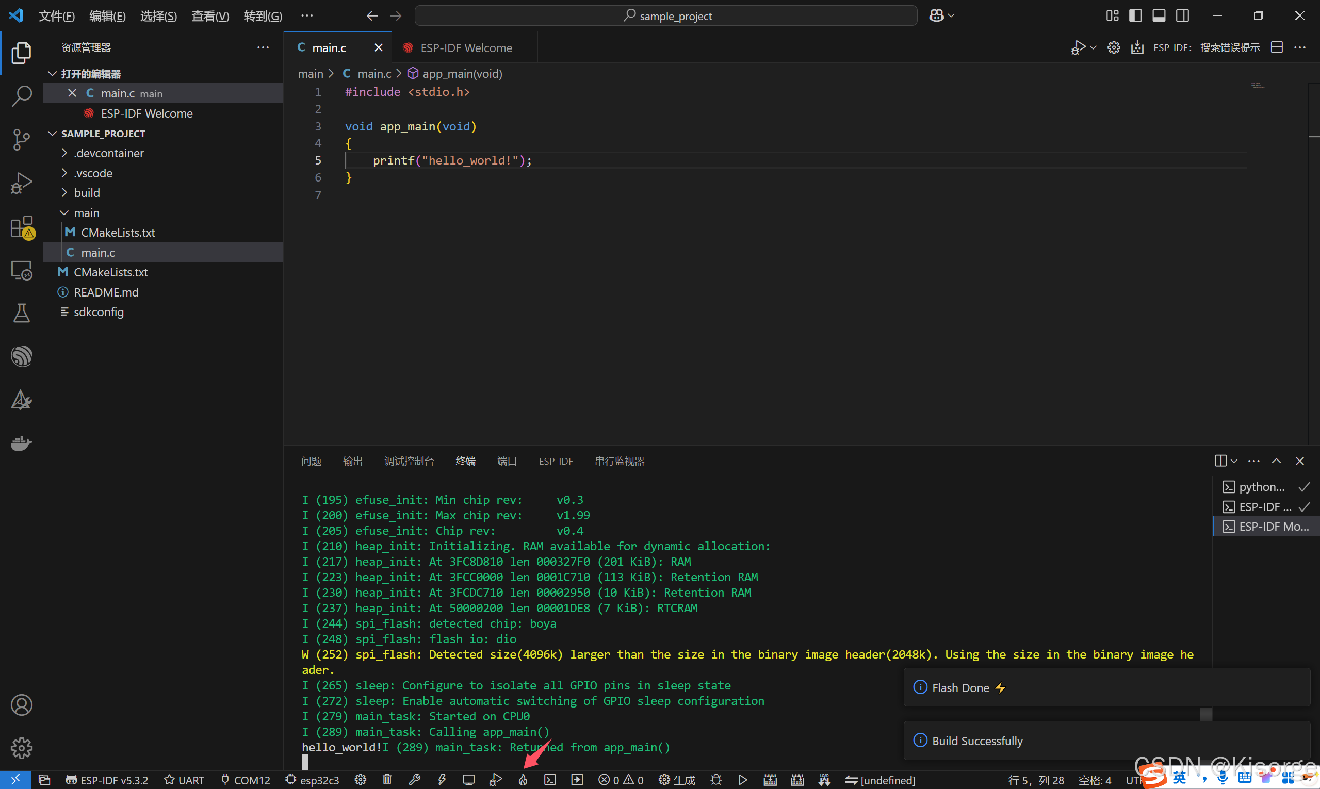
Task: Click 生成 build button in status bar
Action: point(677,780)
